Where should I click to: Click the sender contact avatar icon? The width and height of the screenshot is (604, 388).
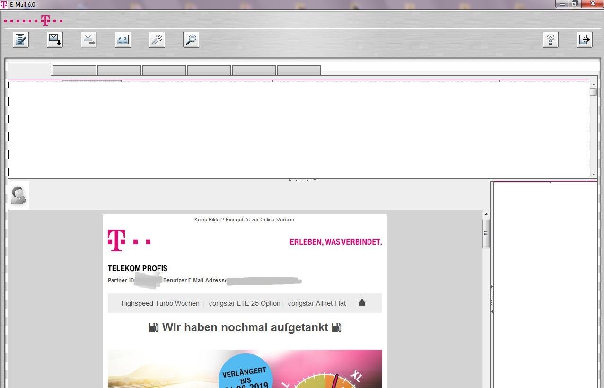18,195
